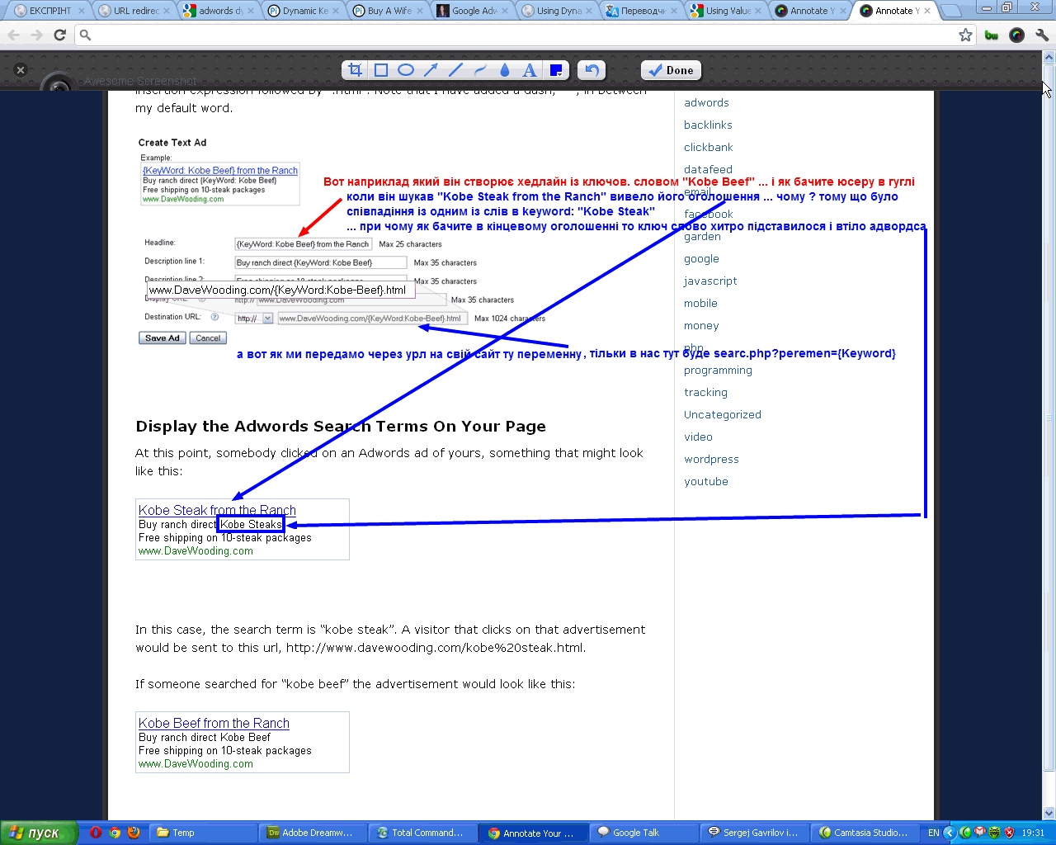Undo the last annotation
Screen dimensions: 1056x845
(592, 70)
